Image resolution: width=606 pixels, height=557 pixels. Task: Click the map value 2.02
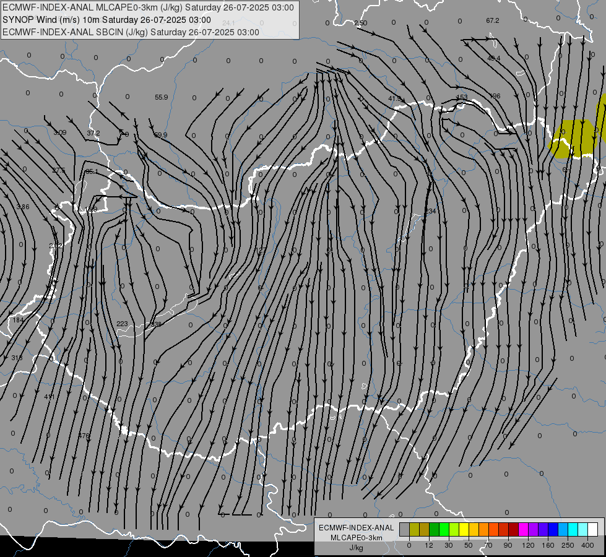coord(56,246)
